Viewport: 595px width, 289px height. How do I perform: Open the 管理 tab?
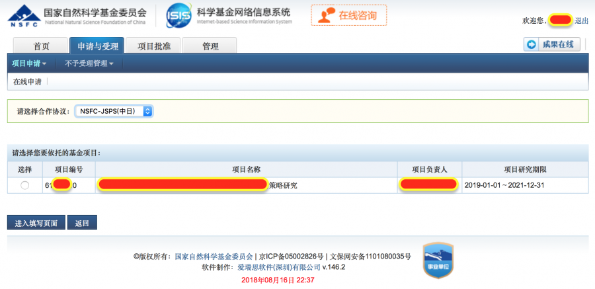coord(210,46)
